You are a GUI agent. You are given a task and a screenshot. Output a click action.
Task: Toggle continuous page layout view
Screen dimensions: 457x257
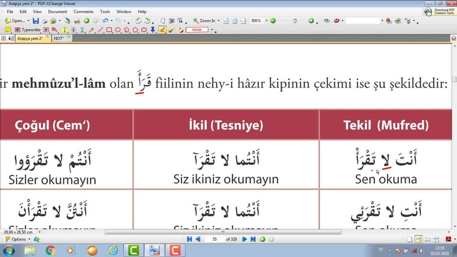coord(418,239)
